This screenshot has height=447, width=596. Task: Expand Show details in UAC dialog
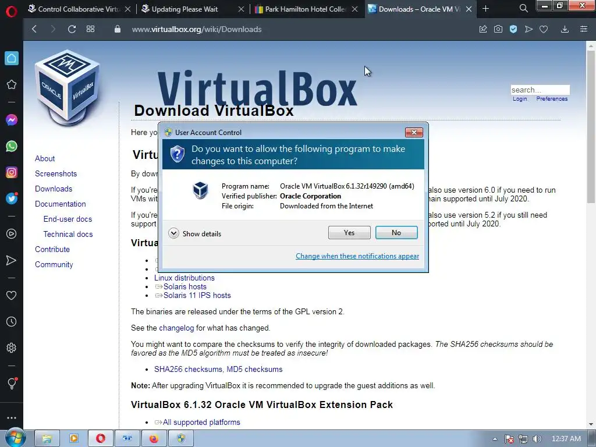pyautogui.click(x=194, y=233)
